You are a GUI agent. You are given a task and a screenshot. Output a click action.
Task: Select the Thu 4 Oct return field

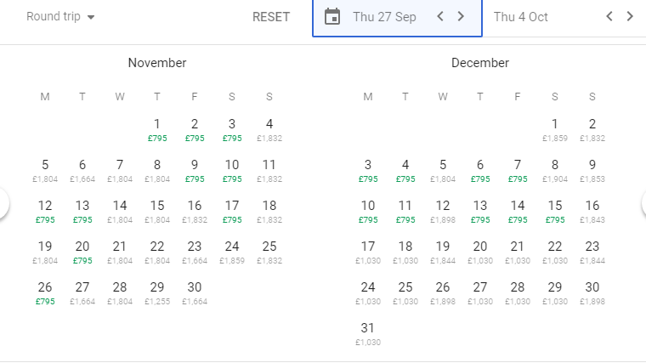(520, 17)
